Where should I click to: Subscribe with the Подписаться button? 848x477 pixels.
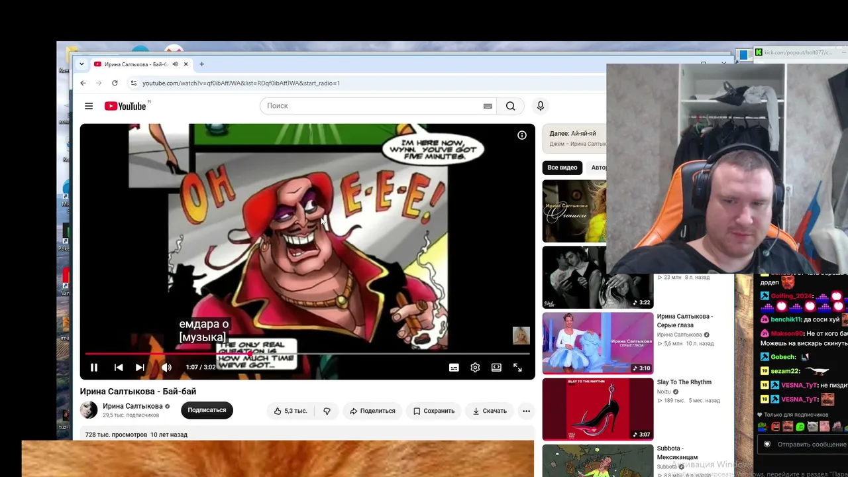(x=207, y=410)
